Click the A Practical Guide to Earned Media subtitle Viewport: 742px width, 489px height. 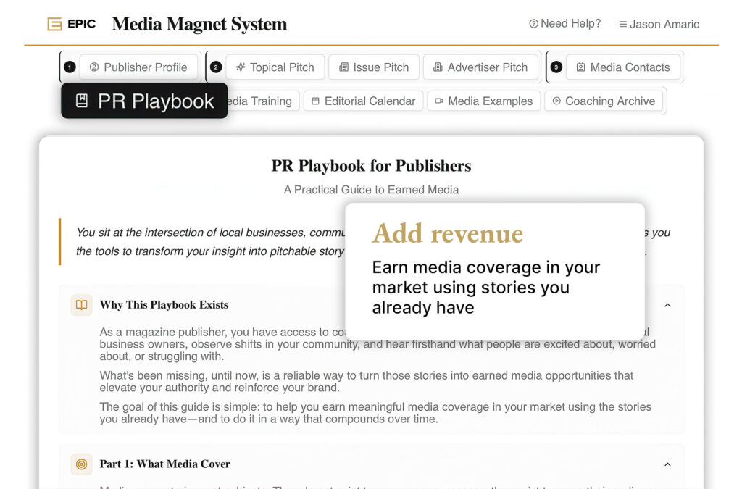[x=371, y=190]
